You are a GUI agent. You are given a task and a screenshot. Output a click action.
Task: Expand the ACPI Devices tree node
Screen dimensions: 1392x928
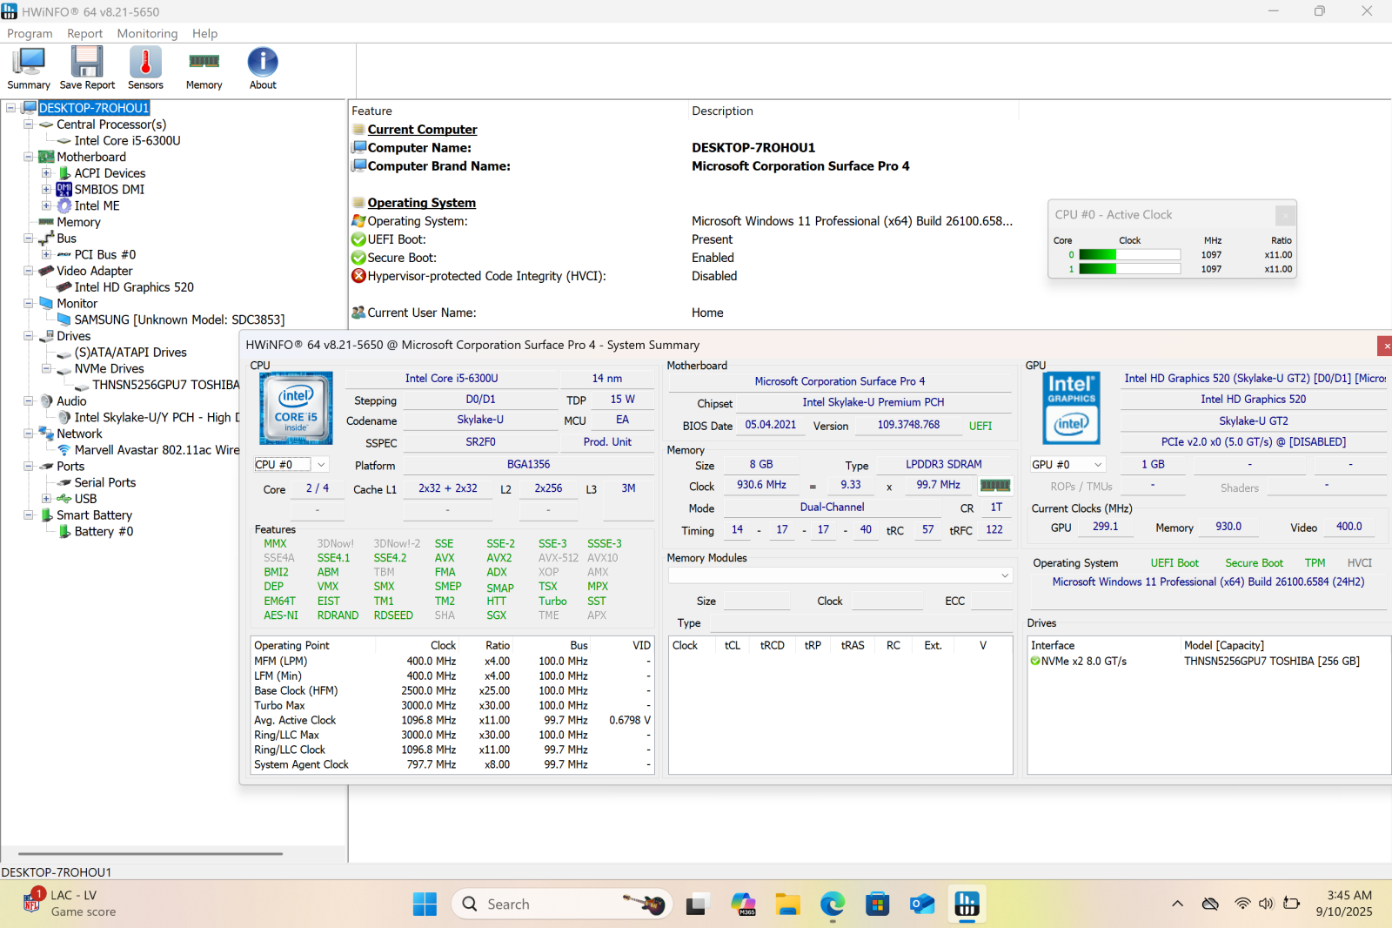point(46,173)
